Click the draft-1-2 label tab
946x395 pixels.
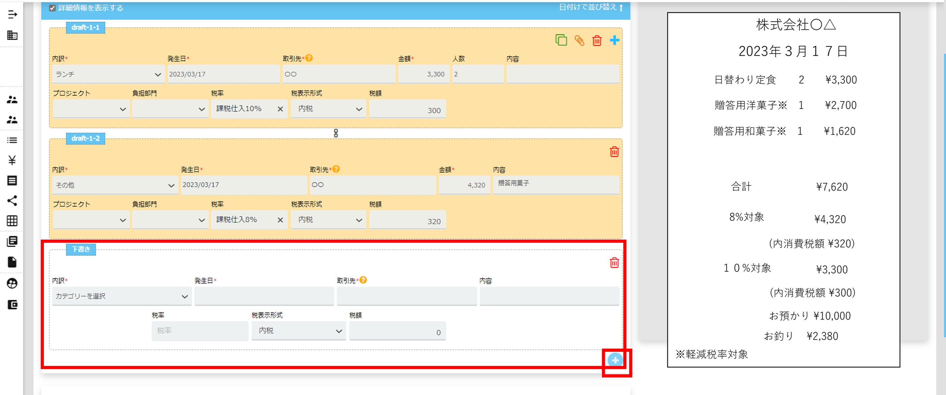[85, 139]
